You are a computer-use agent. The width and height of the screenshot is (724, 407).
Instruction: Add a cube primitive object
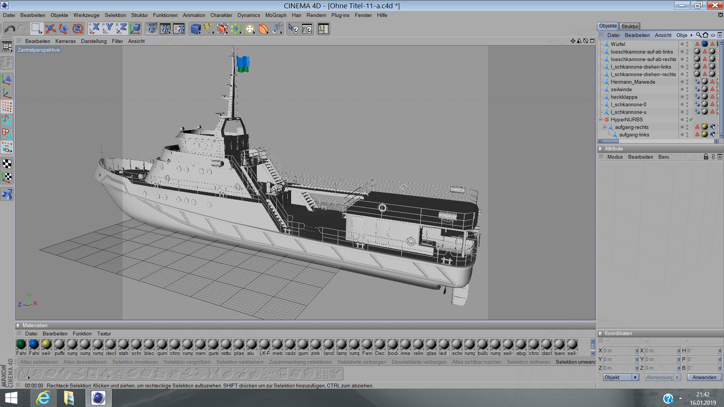coord(195,29)
